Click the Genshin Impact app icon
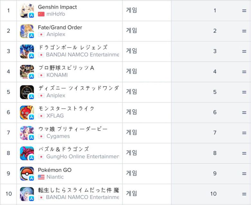This screenshot has width=251, height=205. point(27,11)
